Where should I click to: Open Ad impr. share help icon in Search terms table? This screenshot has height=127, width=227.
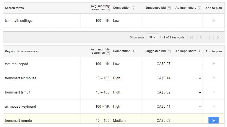(199, 8)
